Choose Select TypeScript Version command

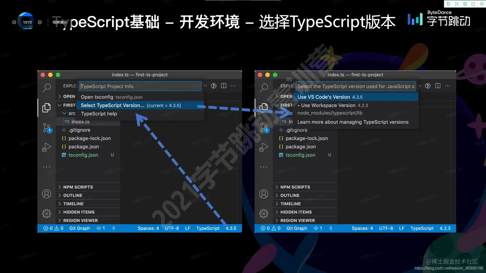140,105
